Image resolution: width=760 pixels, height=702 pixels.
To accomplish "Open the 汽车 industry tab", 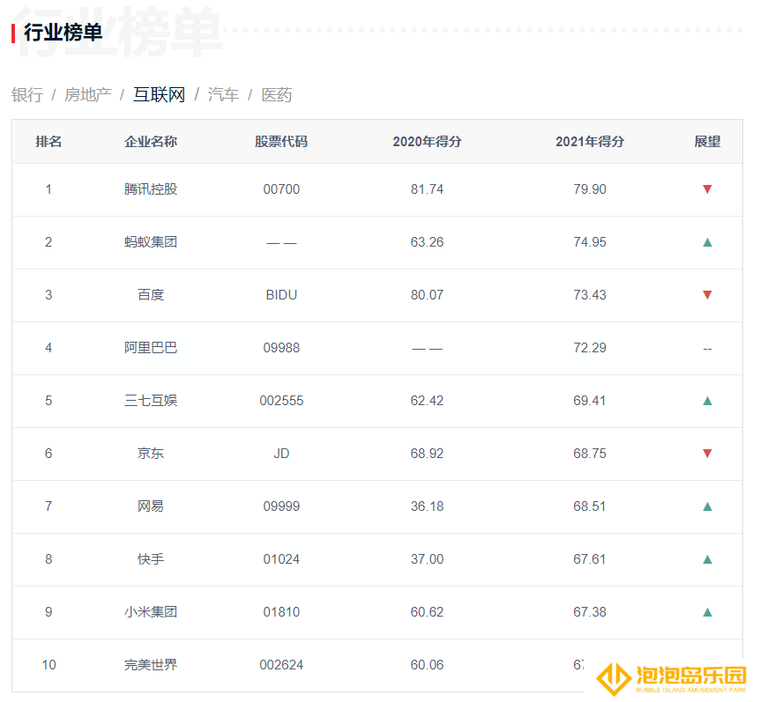I will point(223,94).
